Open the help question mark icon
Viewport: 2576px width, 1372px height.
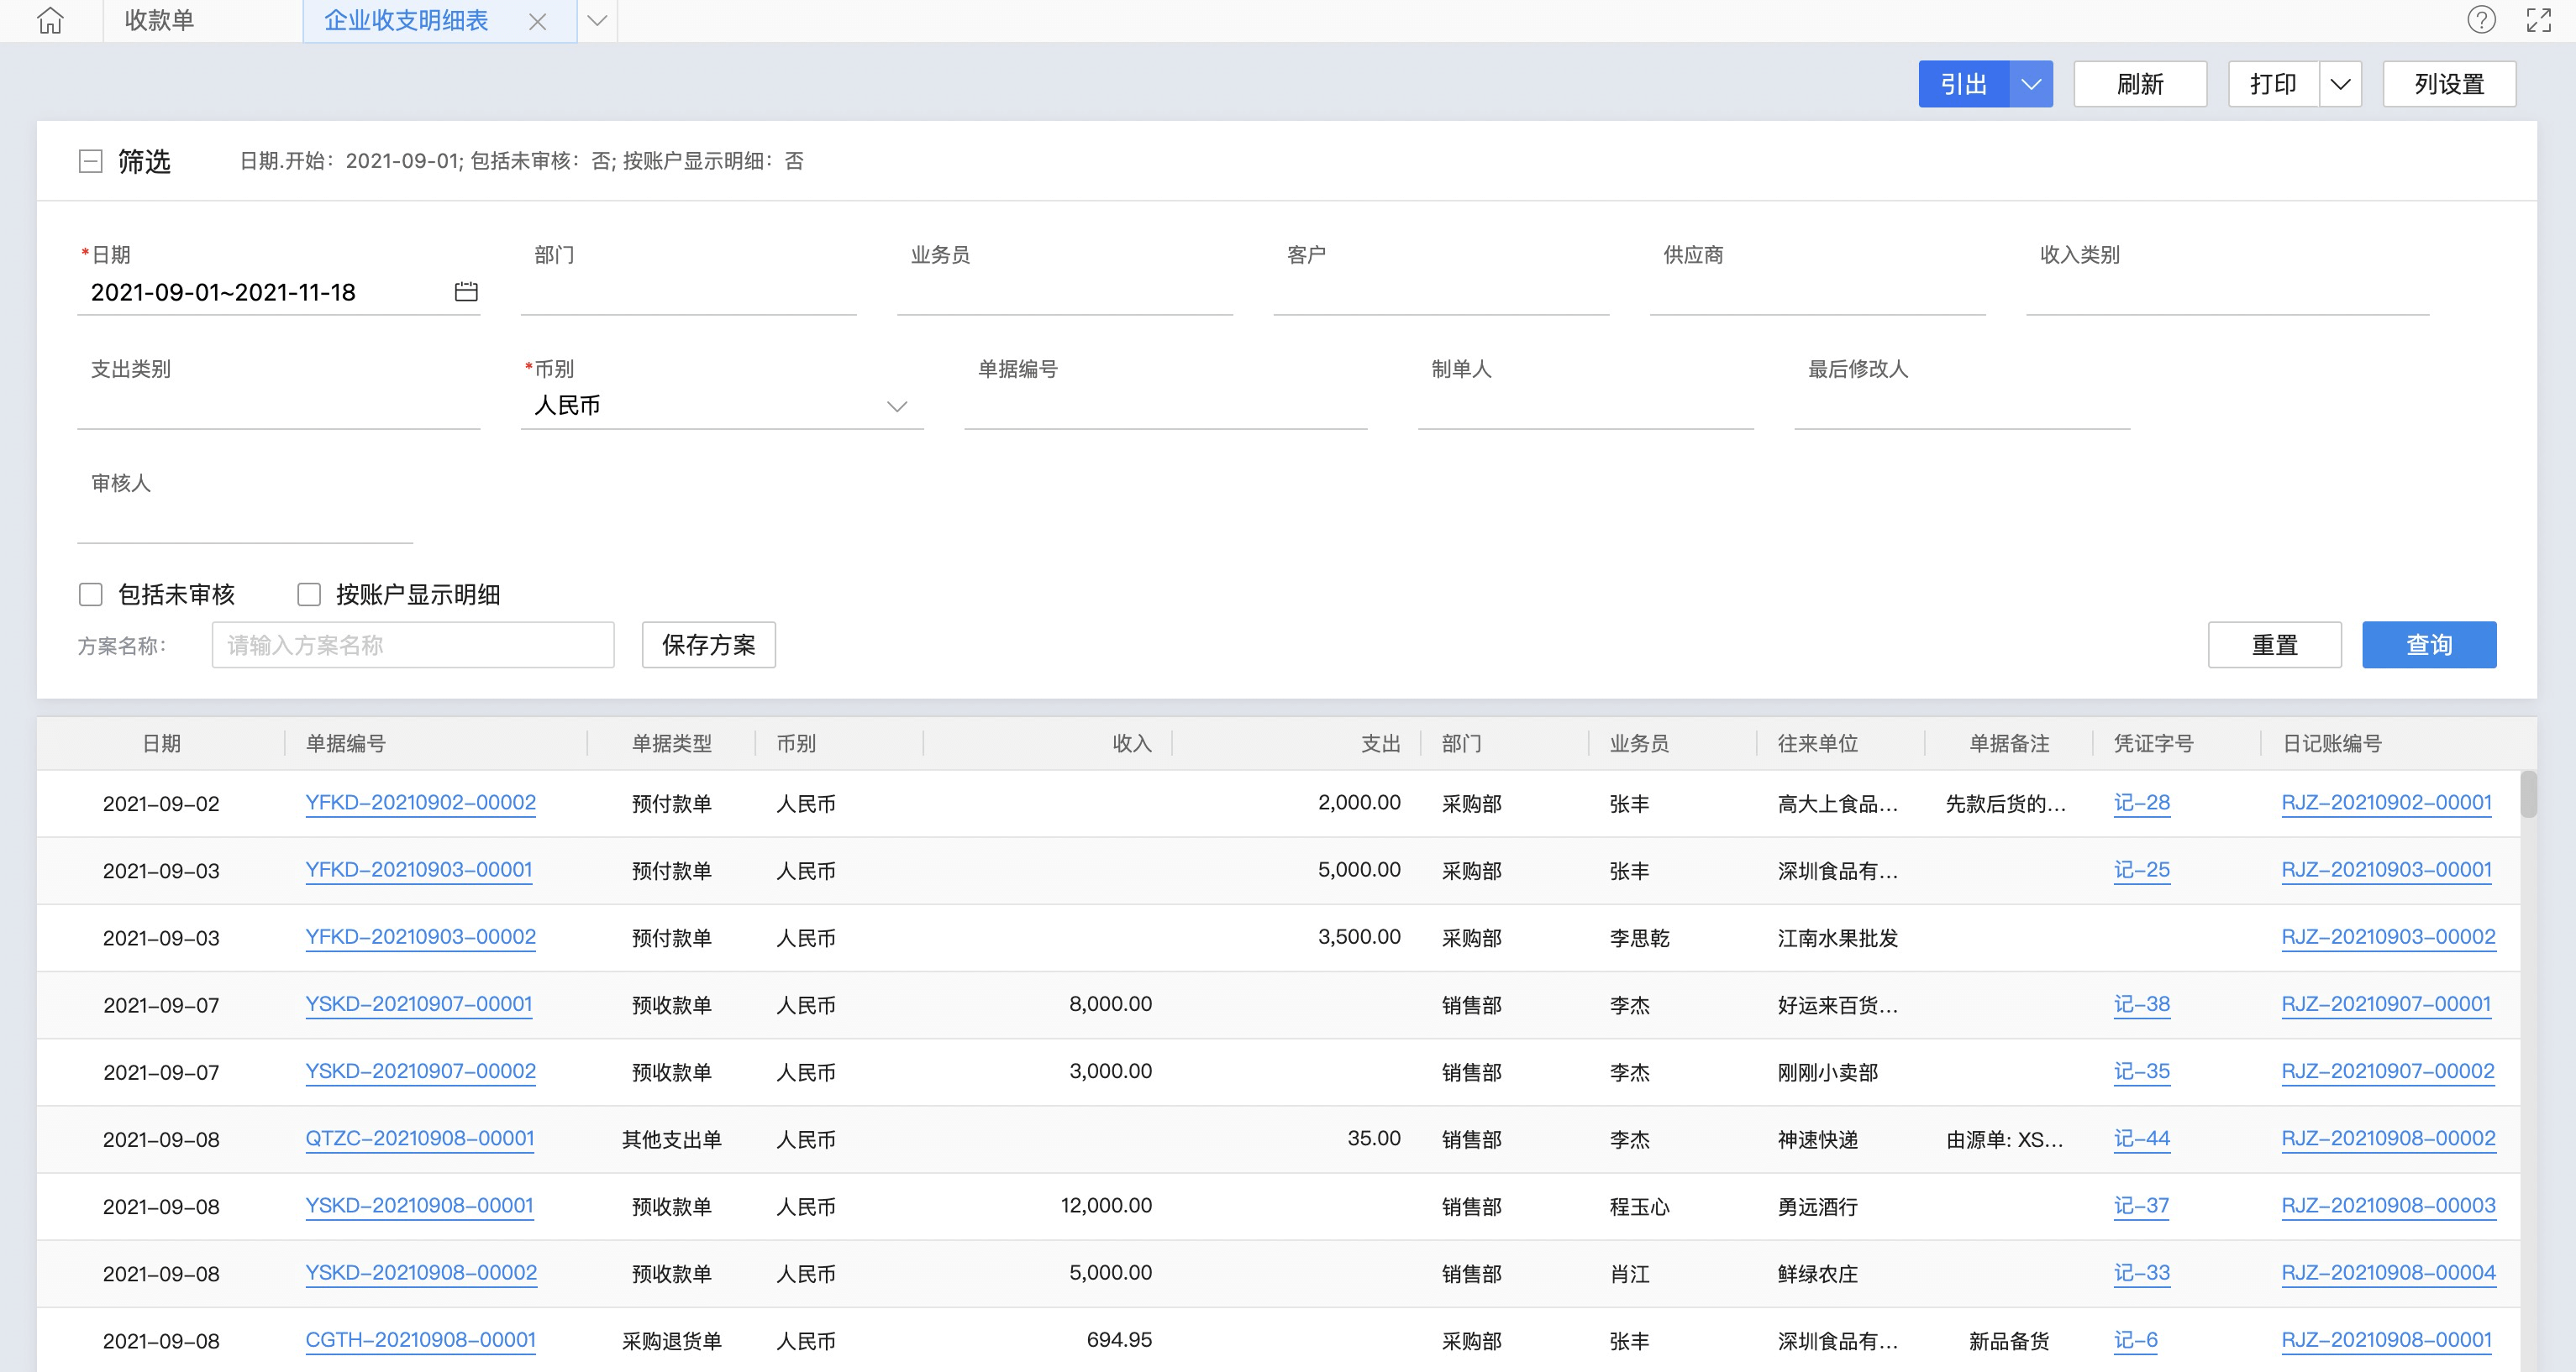coord(2481,20)
